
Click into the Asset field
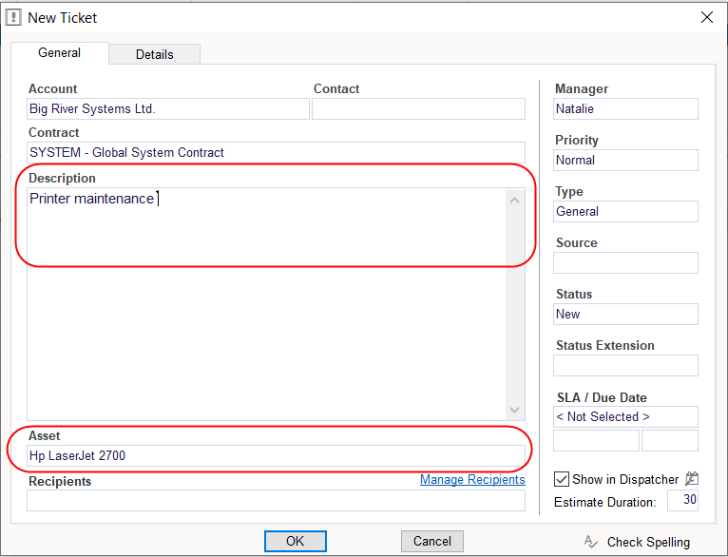pos(276,456)
